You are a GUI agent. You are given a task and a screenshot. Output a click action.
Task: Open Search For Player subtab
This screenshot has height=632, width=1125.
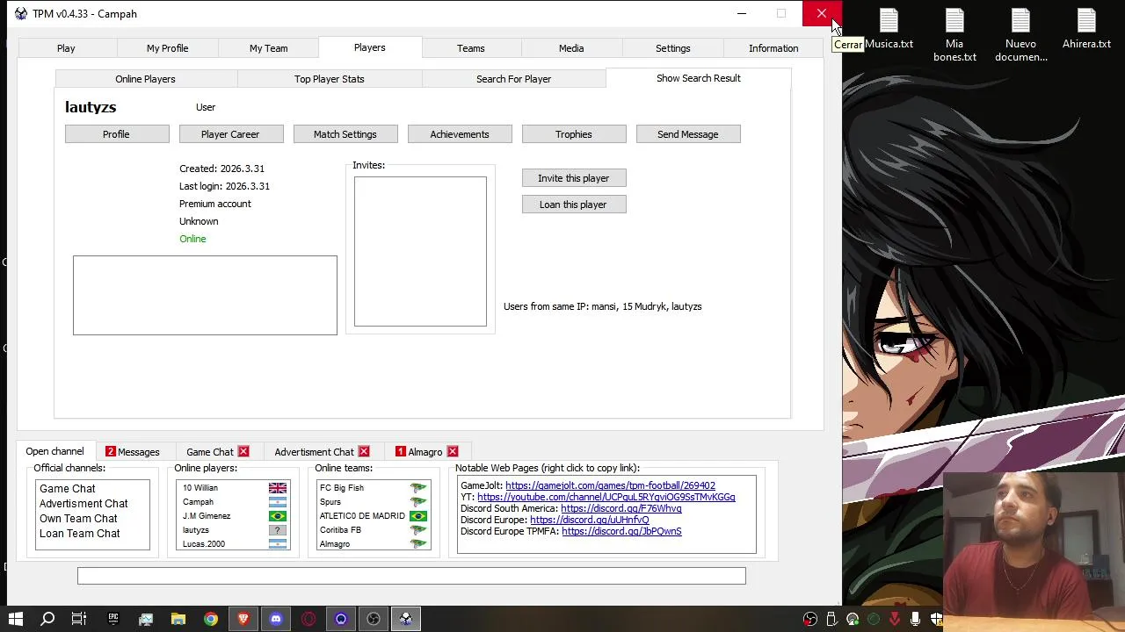point(513,79)
